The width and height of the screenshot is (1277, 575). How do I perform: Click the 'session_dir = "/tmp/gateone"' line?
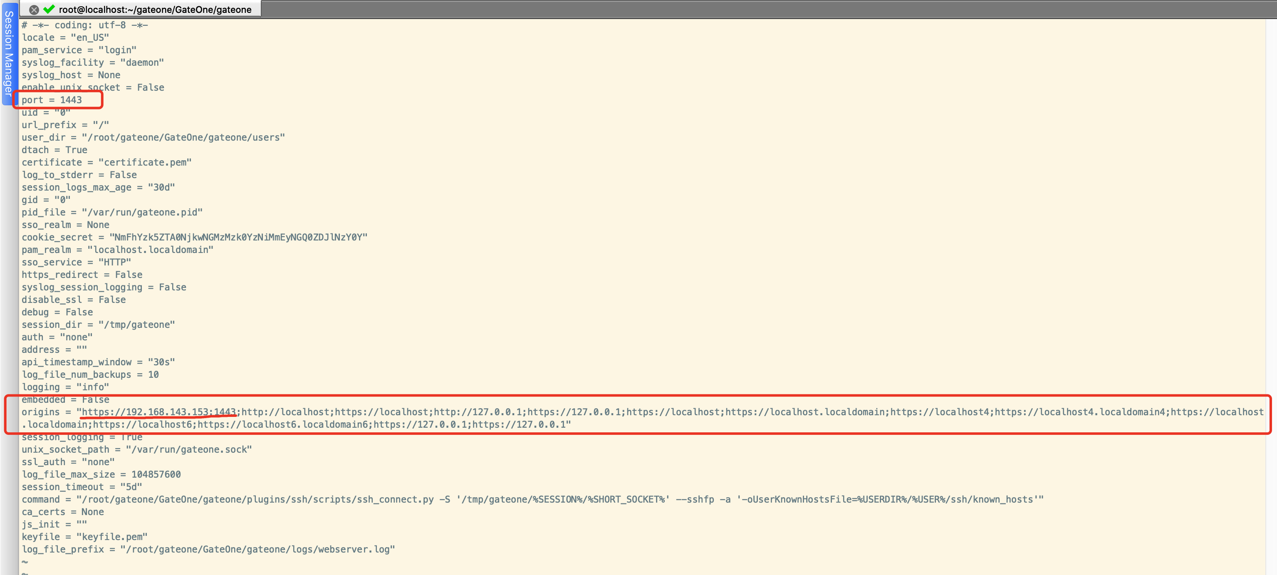pos(98,325)
